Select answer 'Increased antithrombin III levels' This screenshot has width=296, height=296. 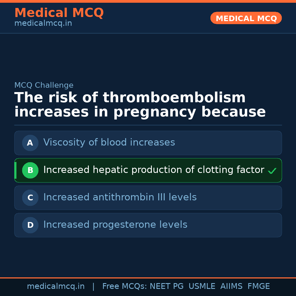click(120, 197)
